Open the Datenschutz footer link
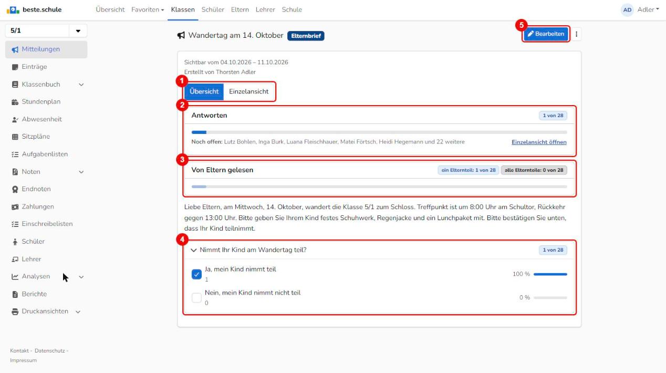Screen dimensions: 666x373 point(50,350)
